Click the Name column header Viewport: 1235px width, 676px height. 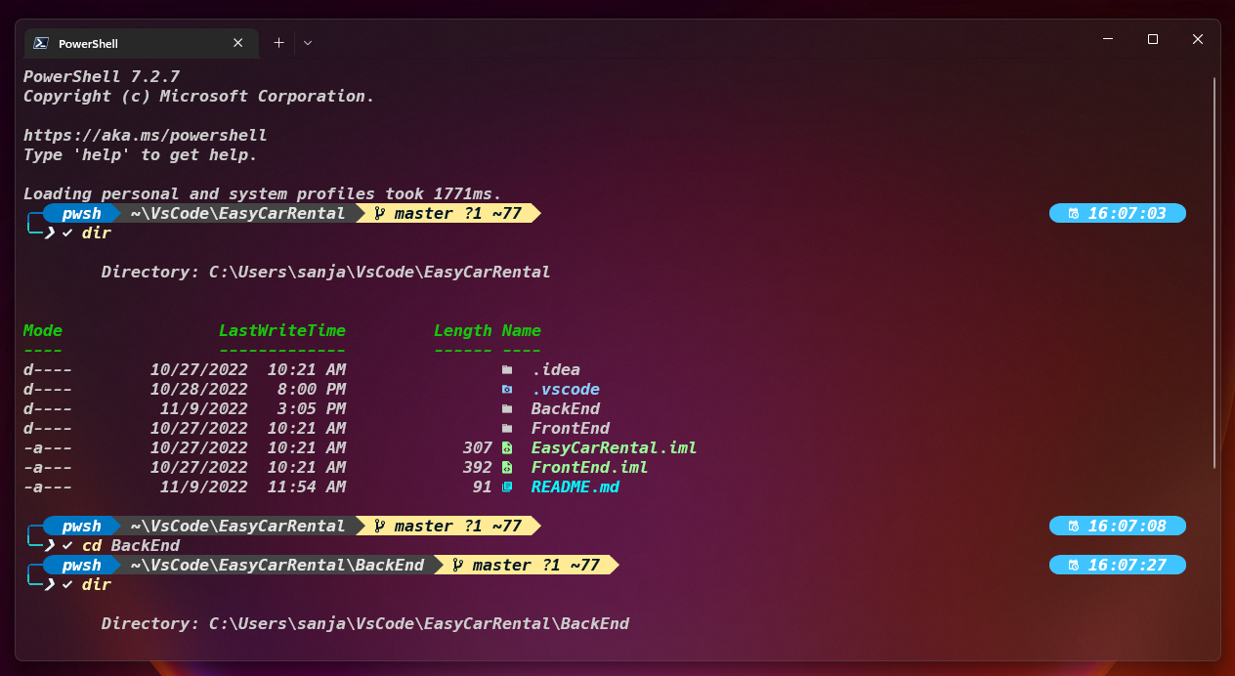coord(522,330)
